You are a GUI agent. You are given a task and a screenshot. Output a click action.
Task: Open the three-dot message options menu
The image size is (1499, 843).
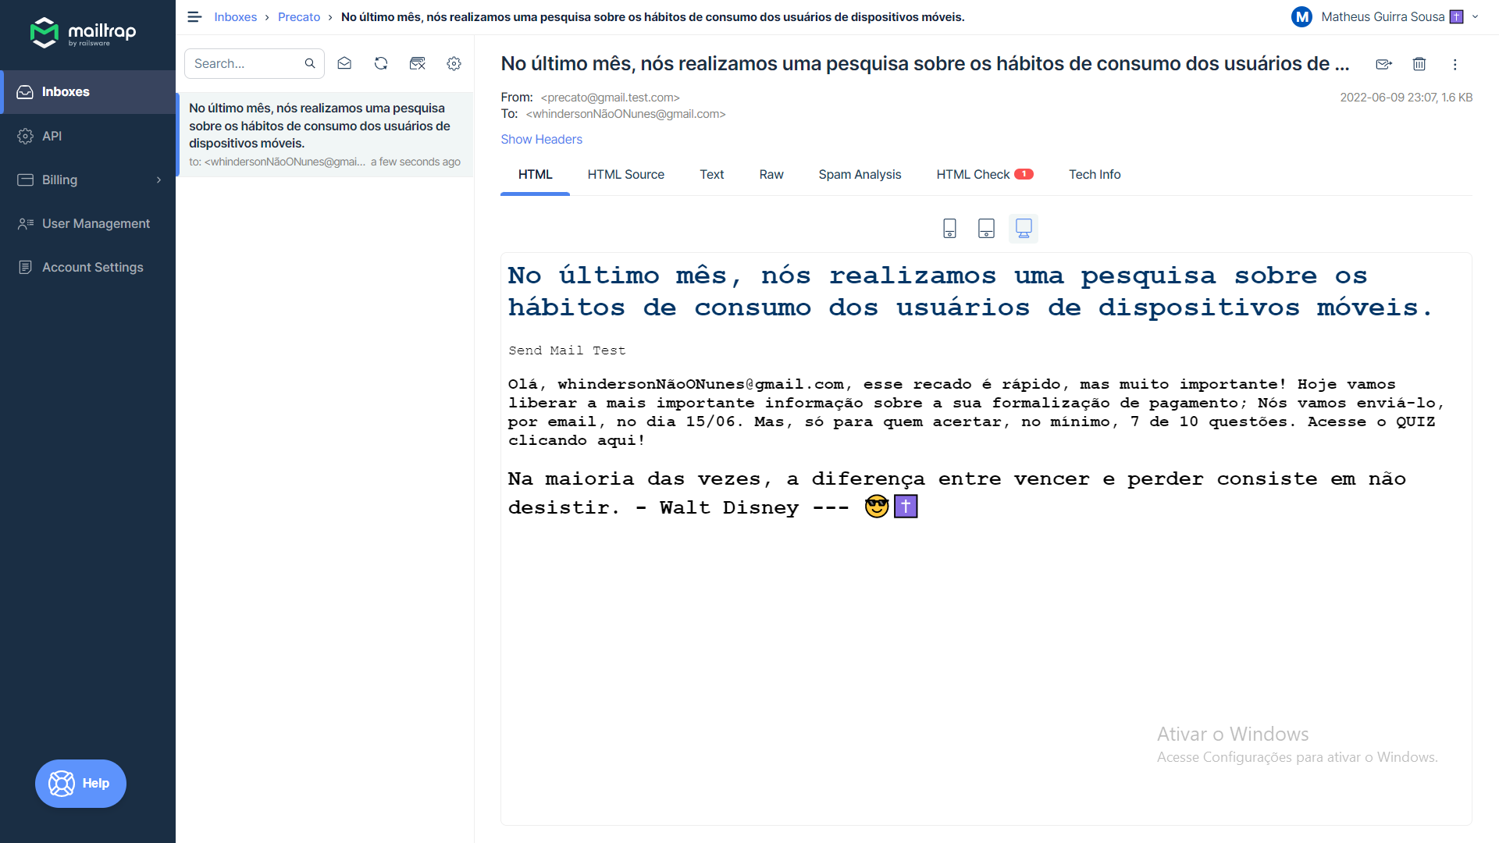pos(1454,64)
